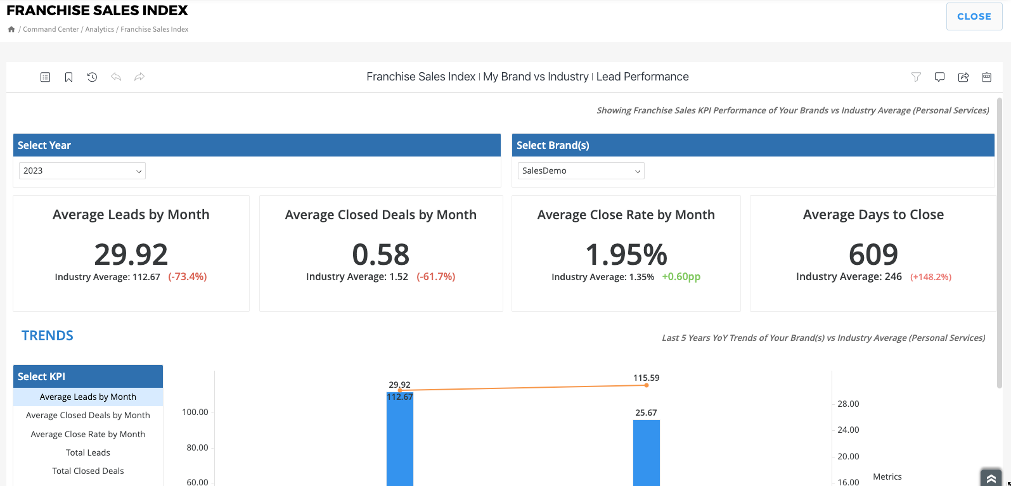Click the subscribe icon at toolbar's far right
The width and height of the screenshot is (1011, 486).
tap(986, 77)
